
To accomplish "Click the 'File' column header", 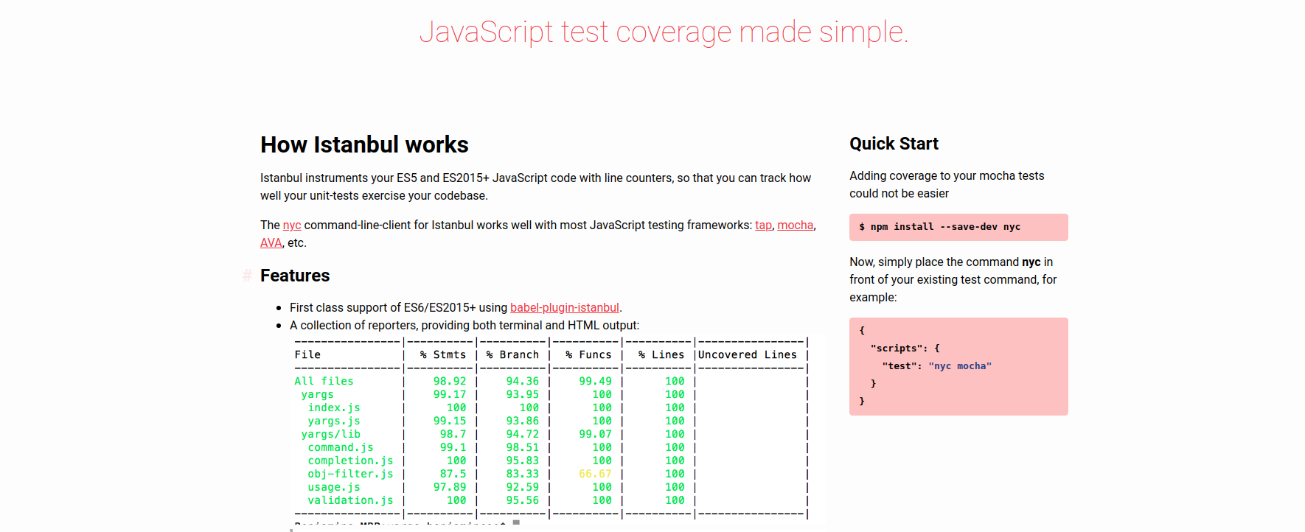I will [307, 354].
